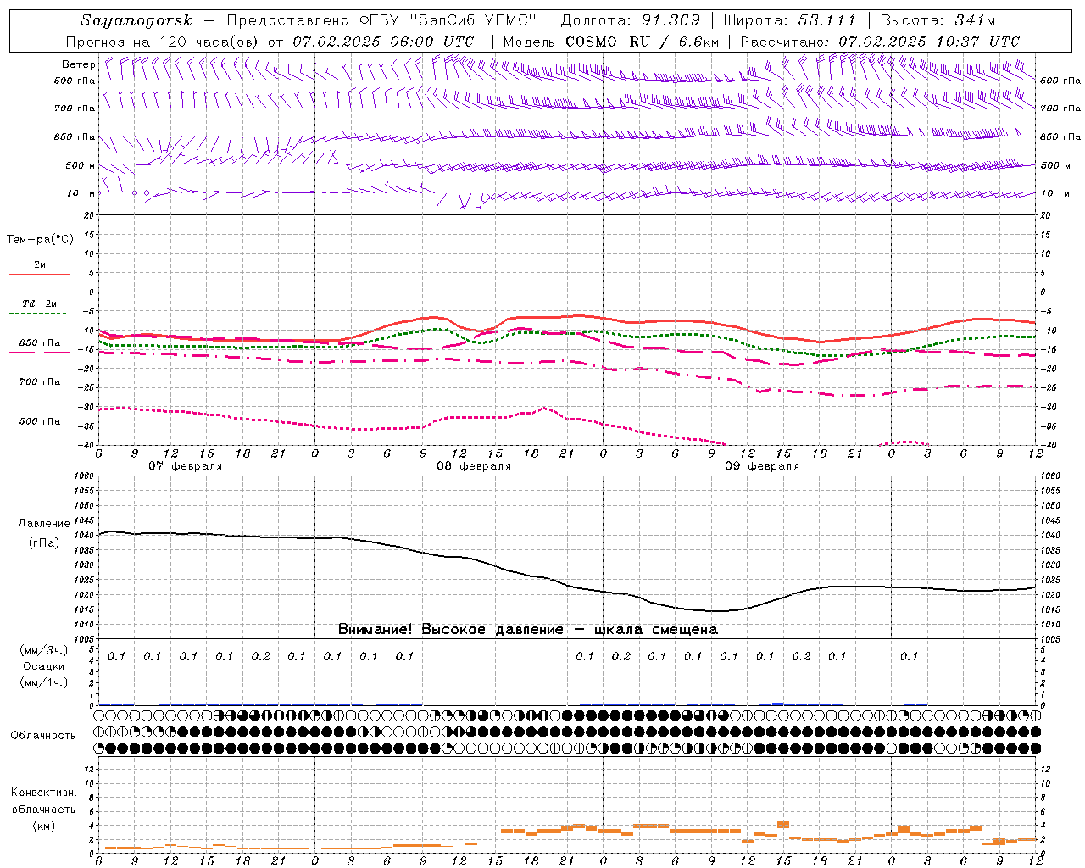Click the 'Конвективн.' convective cloud label

pyautogui.click(x=43, y=793)
